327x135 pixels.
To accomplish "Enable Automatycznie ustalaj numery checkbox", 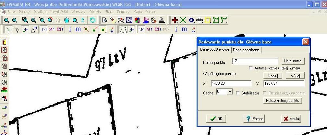I will click(x=251, y=68).
